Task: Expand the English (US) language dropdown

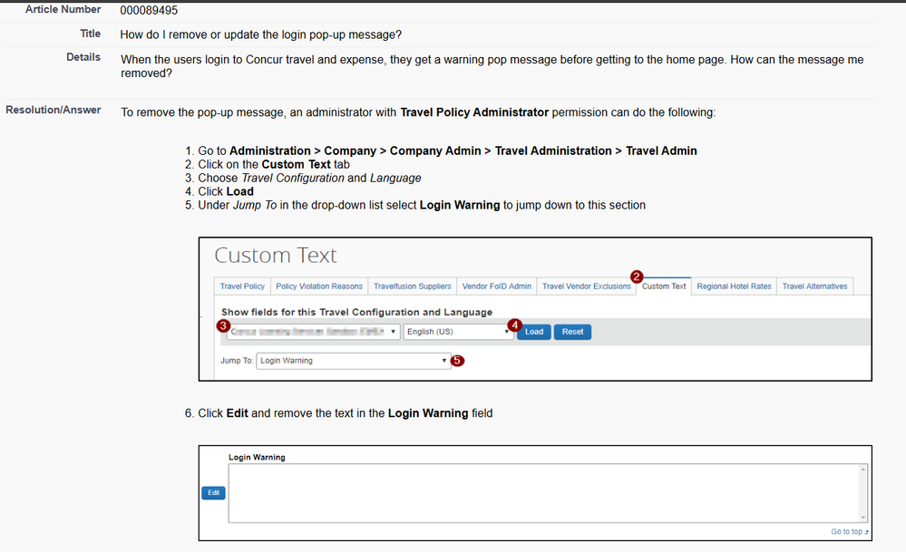Action: pyautogui.click(x=458, y=332)
